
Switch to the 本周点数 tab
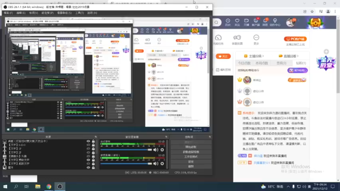click(x=262, y=63)
